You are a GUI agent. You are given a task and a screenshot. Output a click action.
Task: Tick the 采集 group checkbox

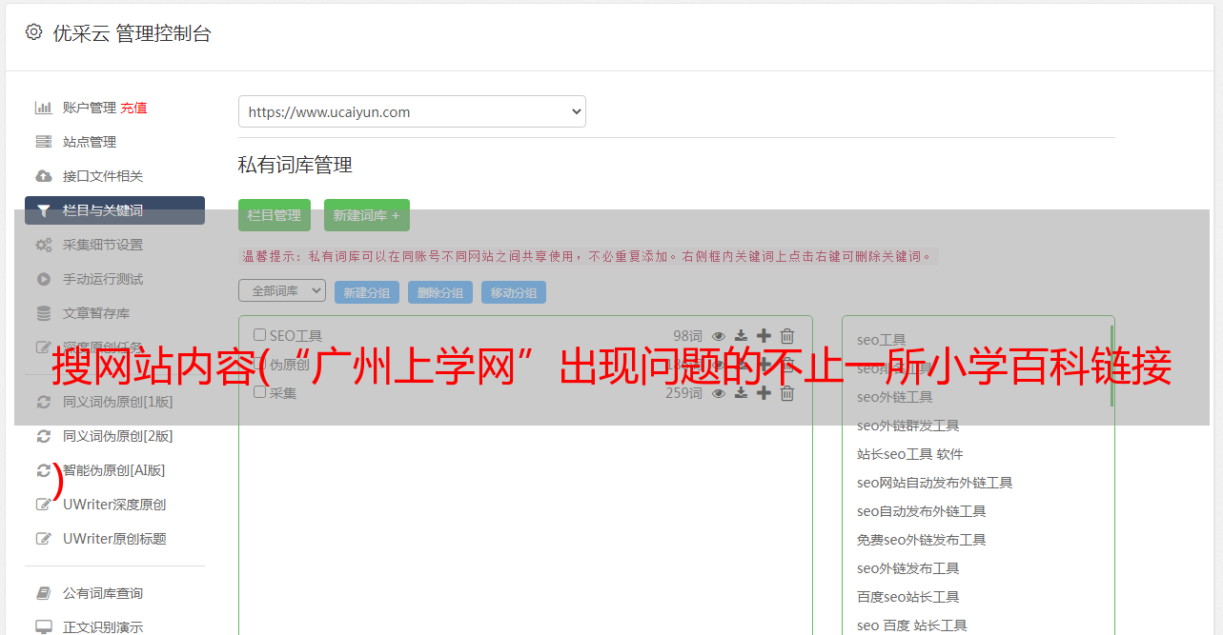click(x=259, y=392)
